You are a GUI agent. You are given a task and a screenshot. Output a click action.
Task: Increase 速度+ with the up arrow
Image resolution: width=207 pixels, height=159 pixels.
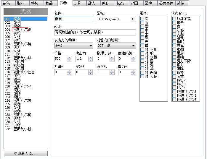[112, 71]
